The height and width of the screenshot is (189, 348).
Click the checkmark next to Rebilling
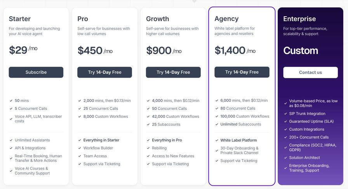coord(148,148)
